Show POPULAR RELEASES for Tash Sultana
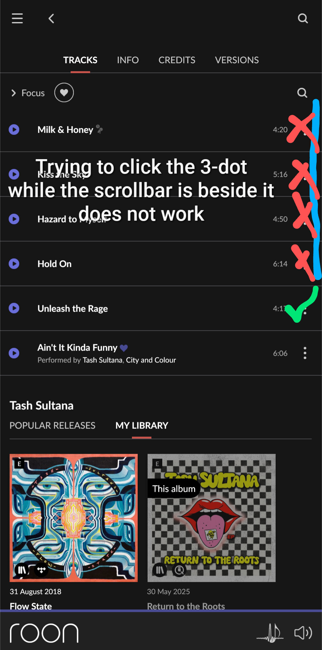This screenshot has width=322, height=650. pos(52,425)
